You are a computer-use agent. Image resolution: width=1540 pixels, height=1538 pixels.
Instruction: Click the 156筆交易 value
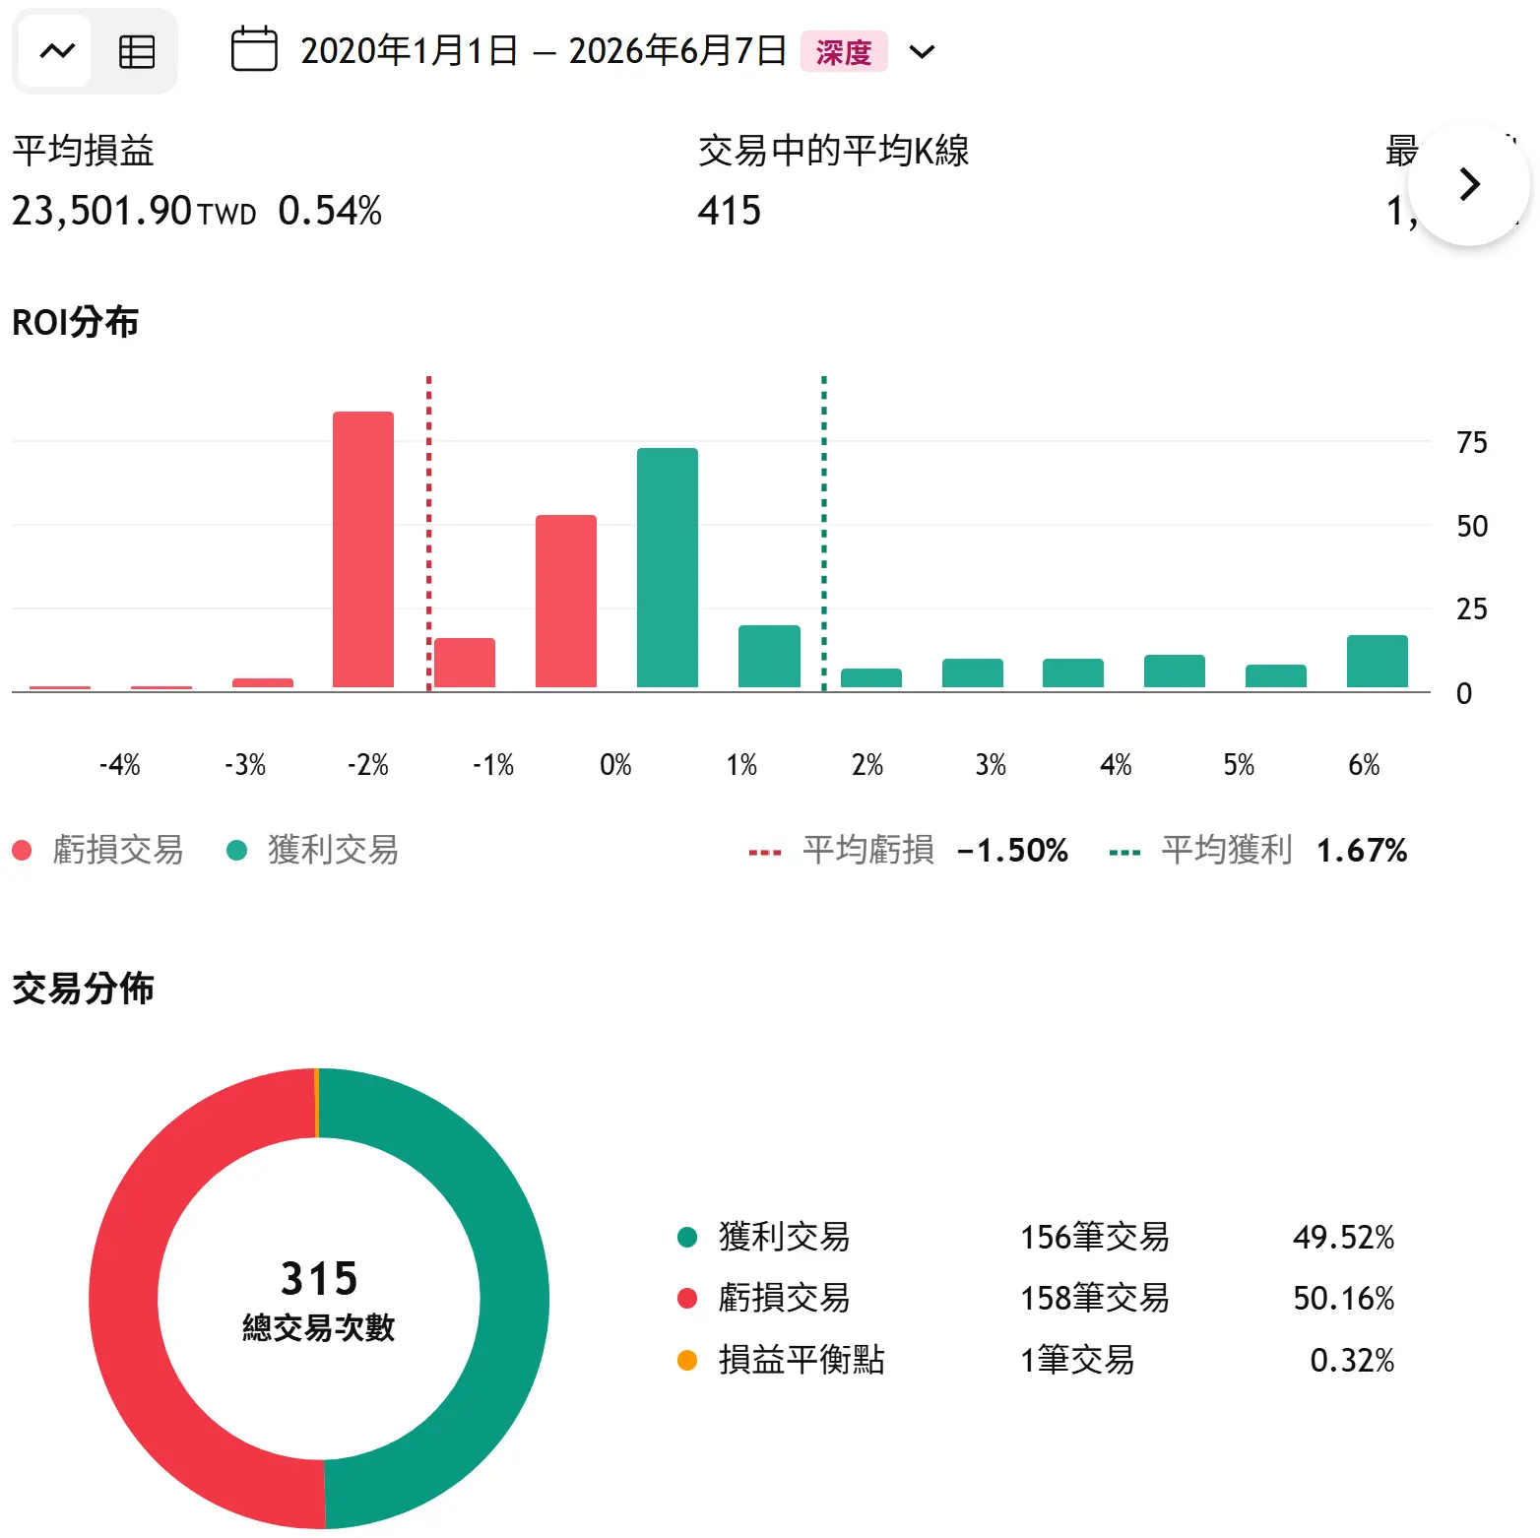pyautogui.click(x=1095, y=1237)
